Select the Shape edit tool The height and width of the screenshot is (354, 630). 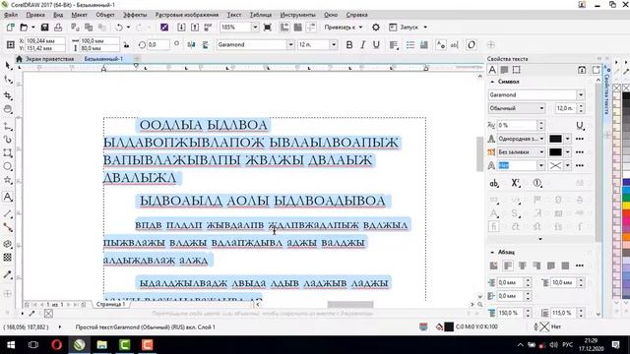[8, 80]
